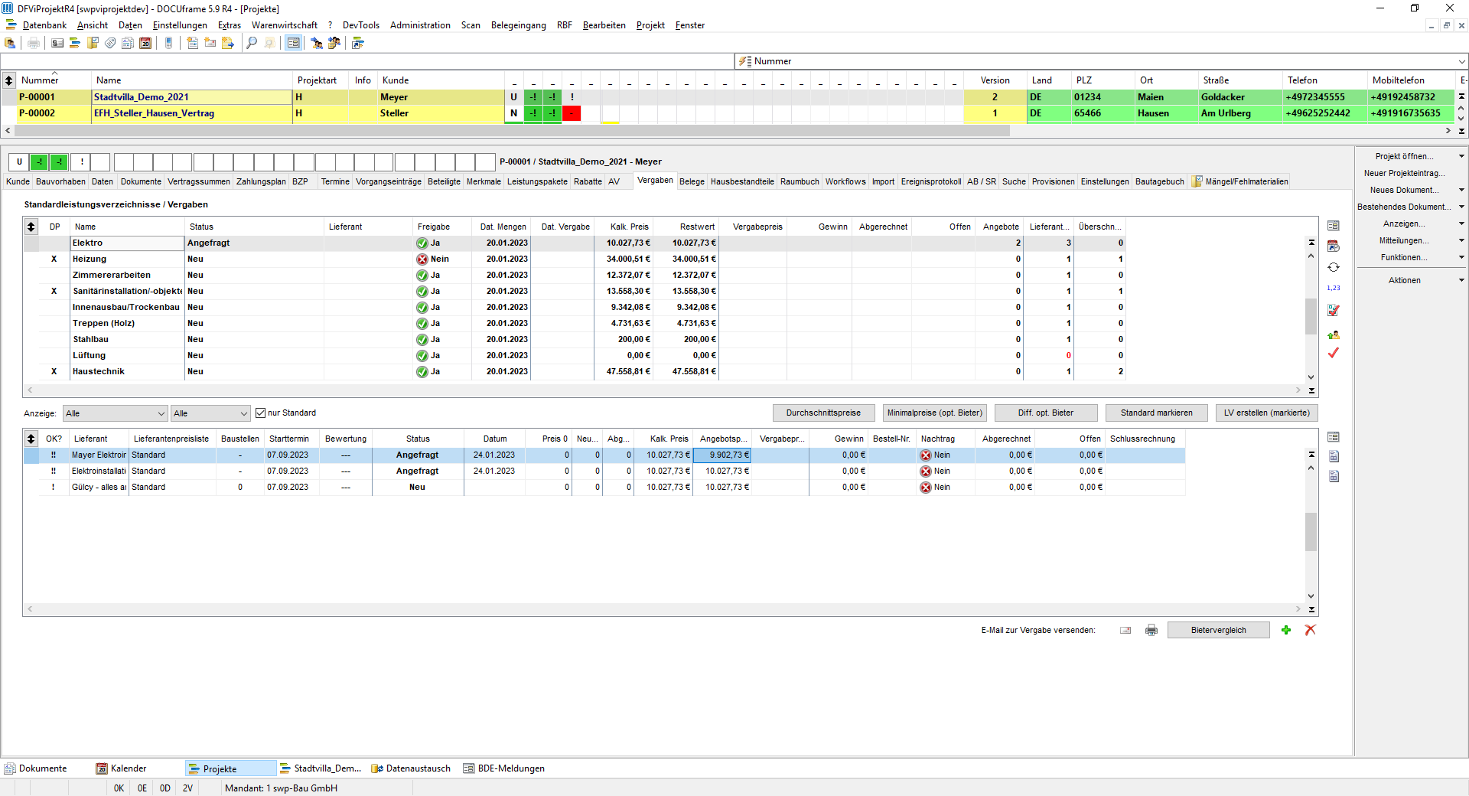Click the red X delete icon near Bietervergleich

point(1311,630)
